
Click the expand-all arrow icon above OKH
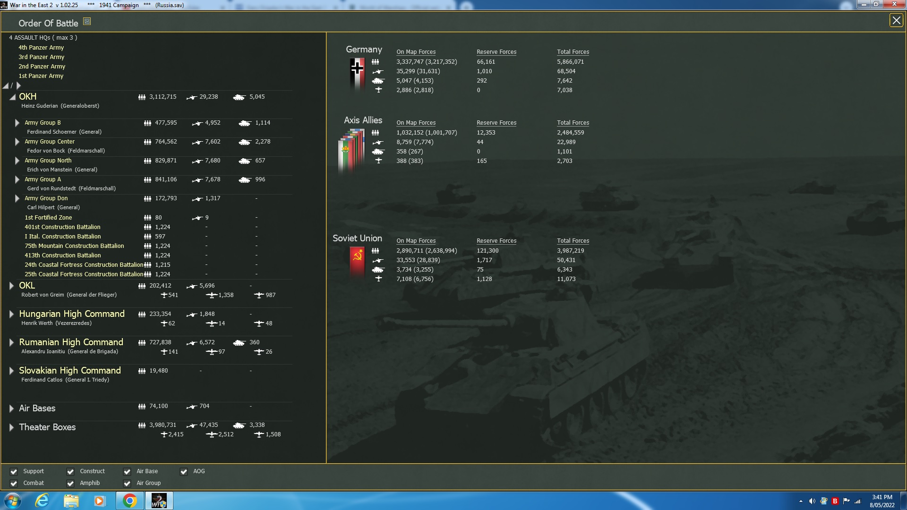18,85
